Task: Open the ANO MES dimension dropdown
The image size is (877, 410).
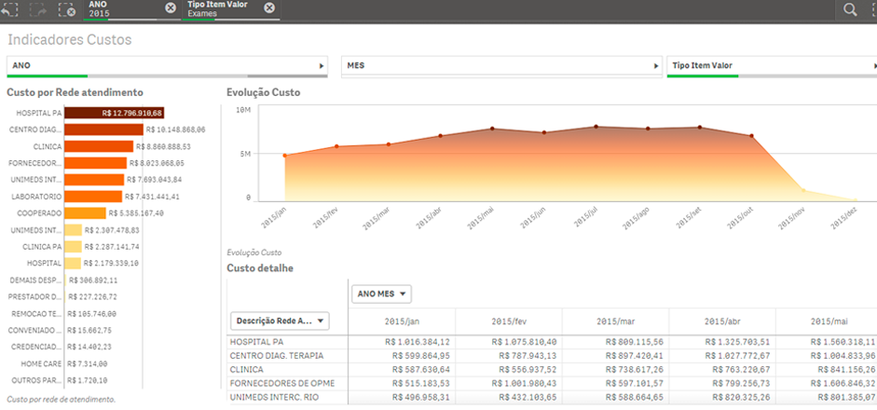Action: (x=382, y=294)
